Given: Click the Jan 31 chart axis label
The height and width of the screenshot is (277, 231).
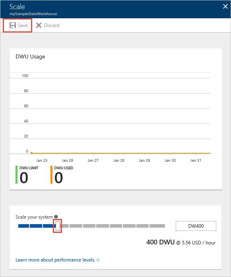Looking at the screenshot, I should pyautogui.click(x=196, y=161).
